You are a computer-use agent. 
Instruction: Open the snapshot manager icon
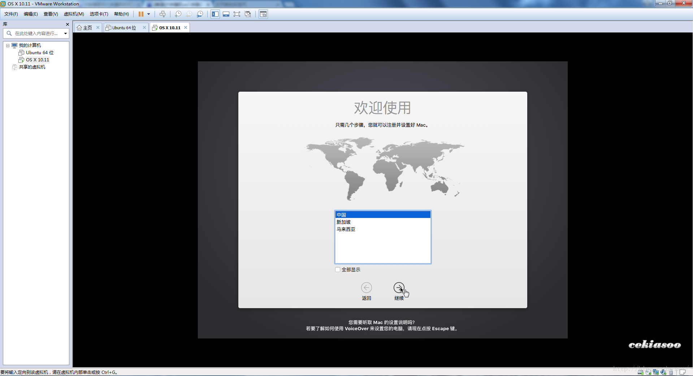coord(200,14)
